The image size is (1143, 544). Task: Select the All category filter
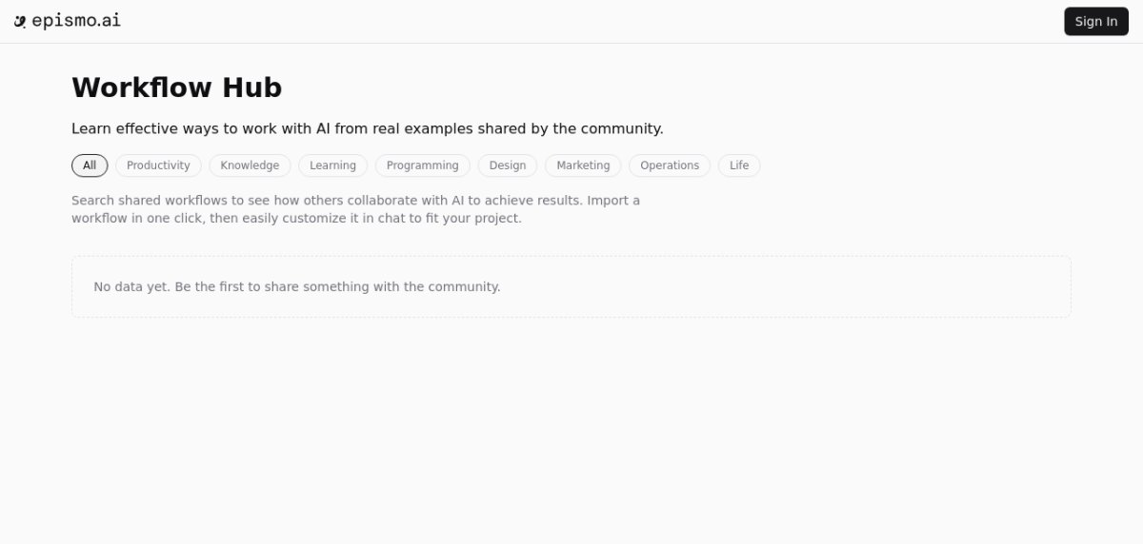(90, 165)
